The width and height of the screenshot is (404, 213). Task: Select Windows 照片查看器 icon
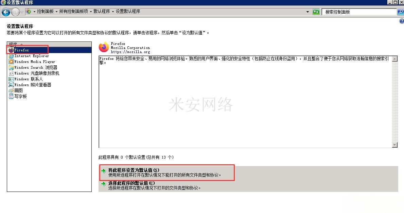[11, 85]
